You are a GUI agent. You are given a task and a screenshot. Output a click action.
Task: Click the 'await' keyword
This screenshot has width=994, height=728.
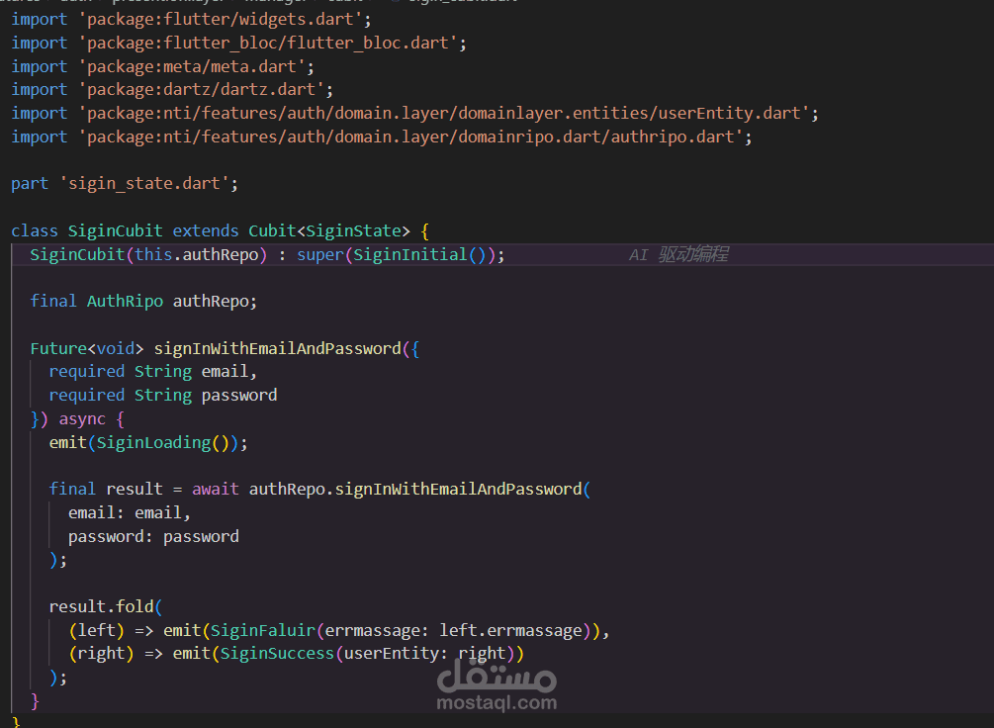point(215,489)
